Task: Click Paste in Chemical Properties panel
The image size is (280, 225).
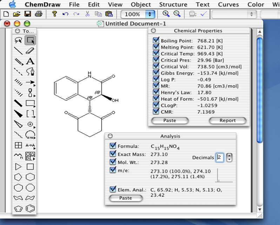Action: coord(170,120)
